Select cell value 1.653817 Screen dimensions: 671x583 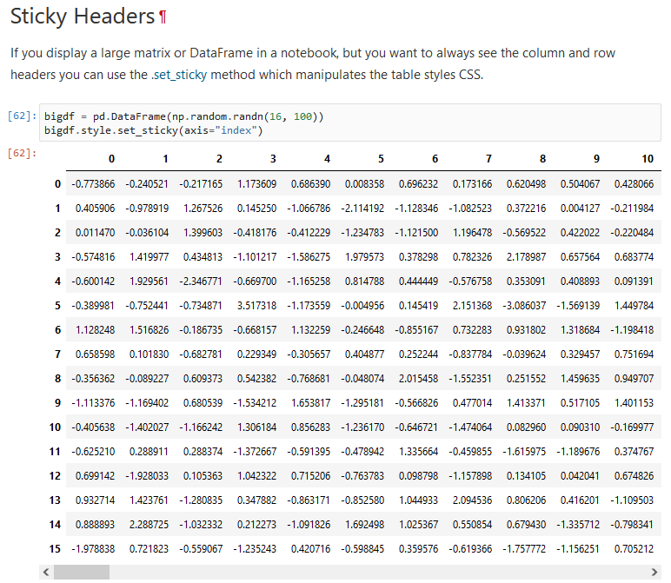coord(310,403)
